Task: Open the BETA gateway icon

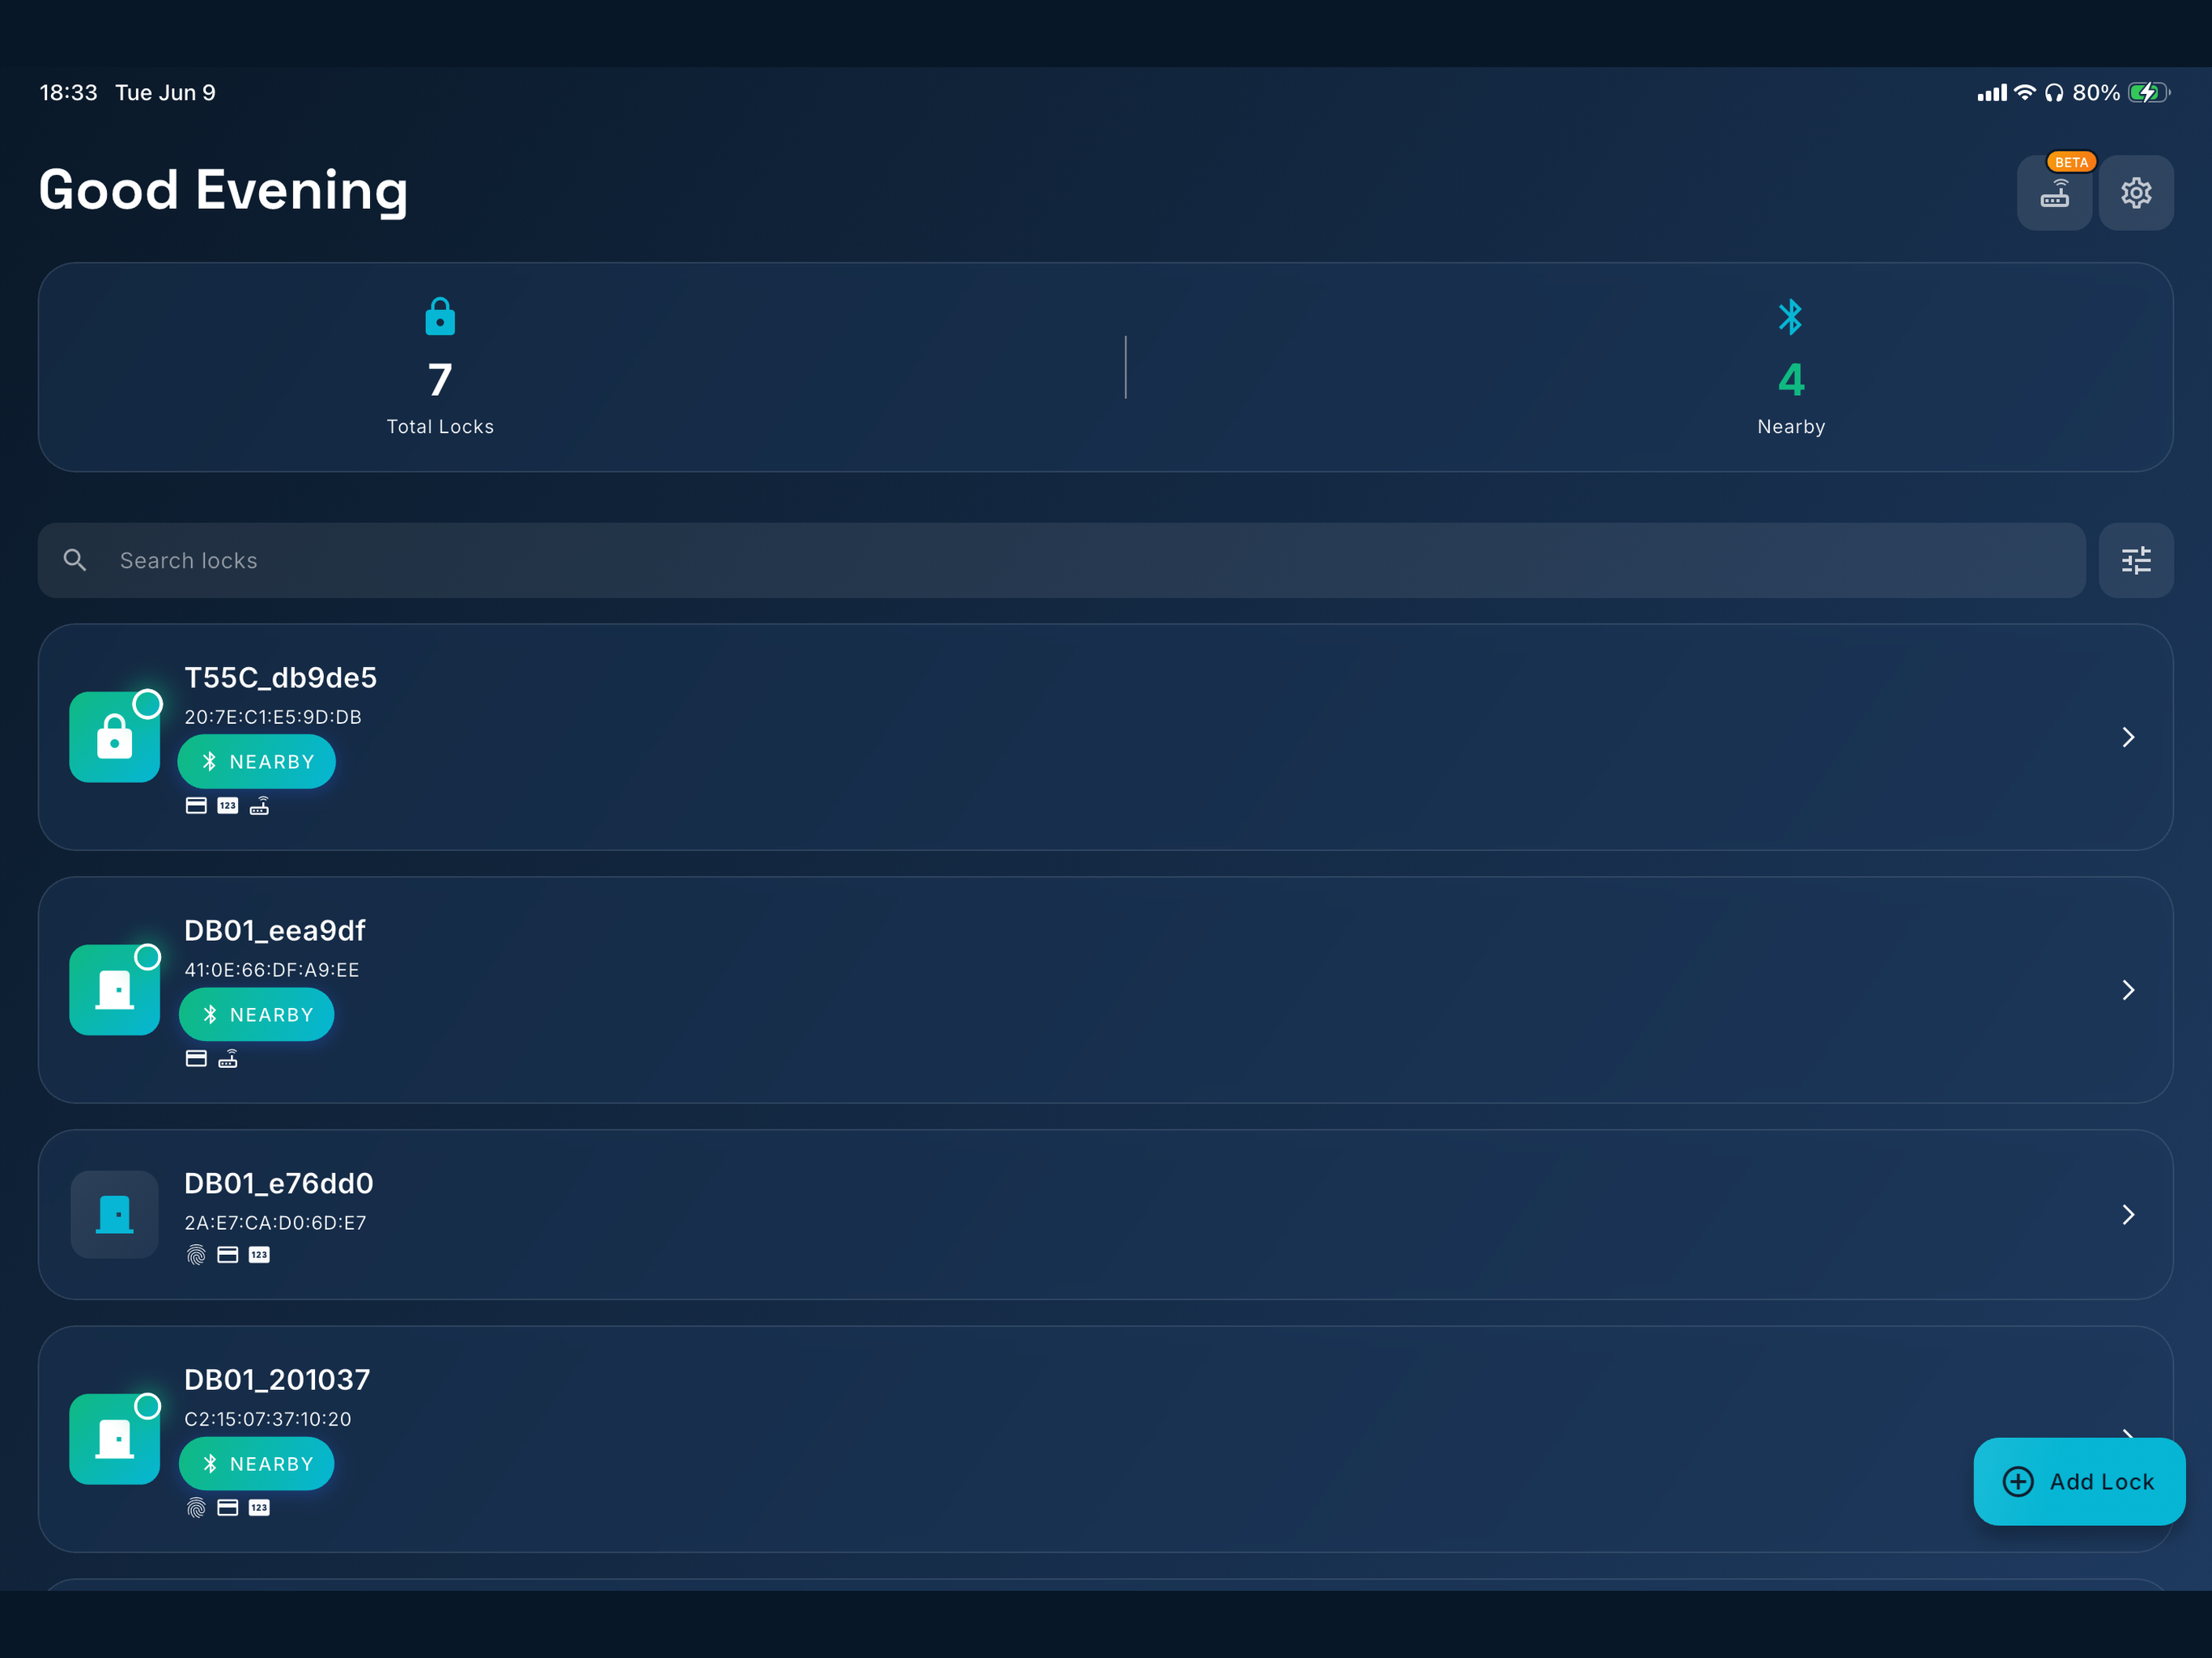Action: coord(2054,193)
